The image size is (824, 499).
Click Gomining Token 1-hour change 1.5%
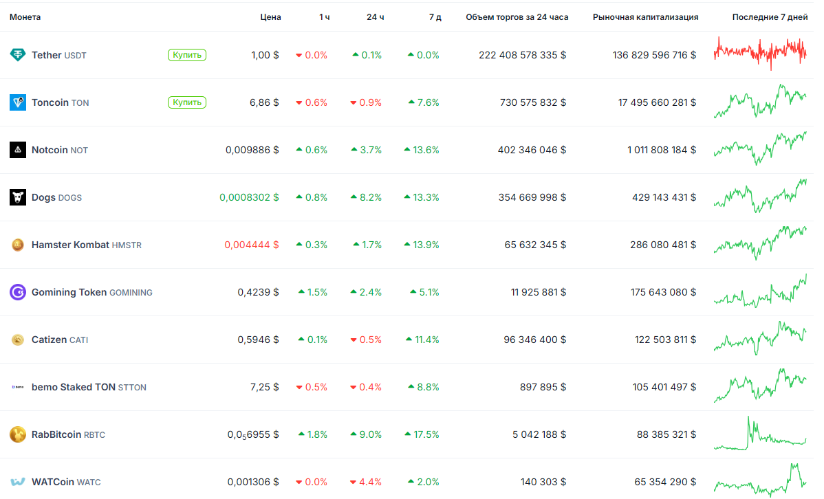point(313,293)
